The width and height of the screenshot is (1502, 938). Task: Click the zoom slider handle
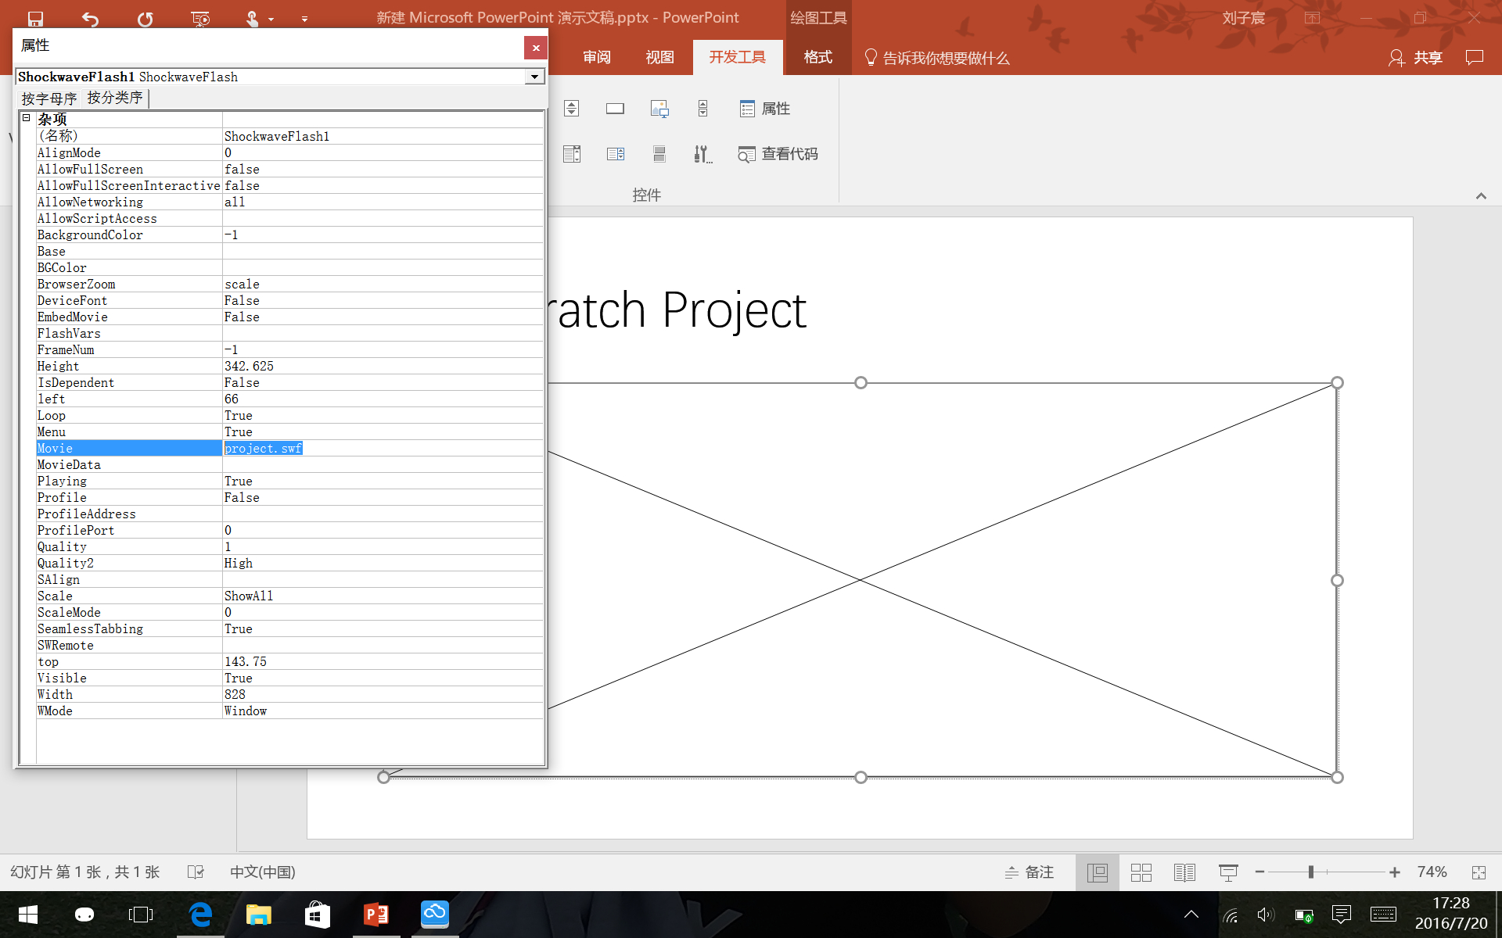[x=1310, y=872]
